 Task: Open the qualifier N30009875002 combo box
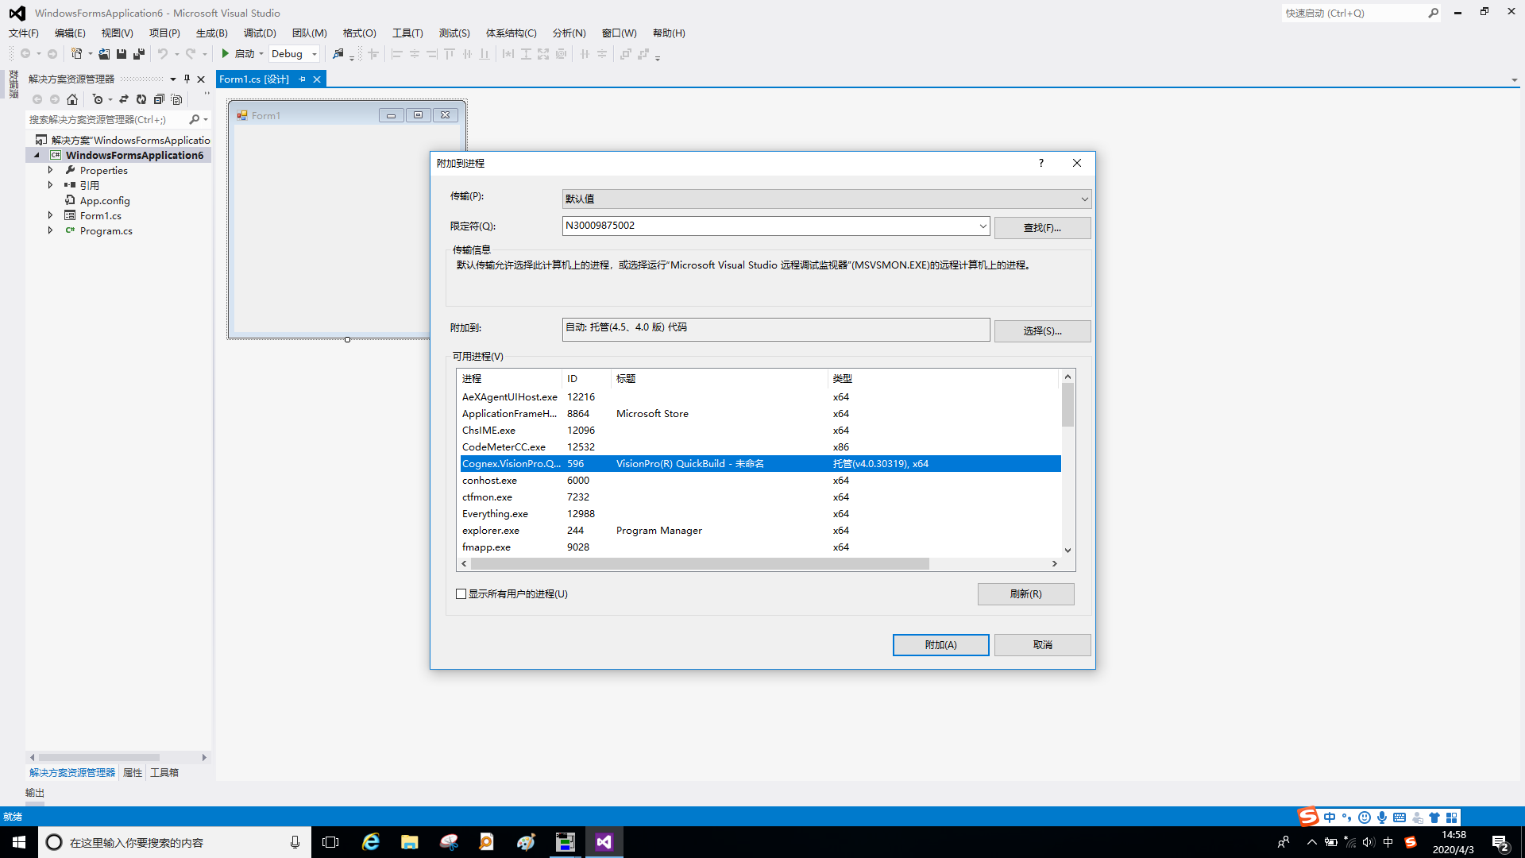pyautogui.click(x=983, y=226)
